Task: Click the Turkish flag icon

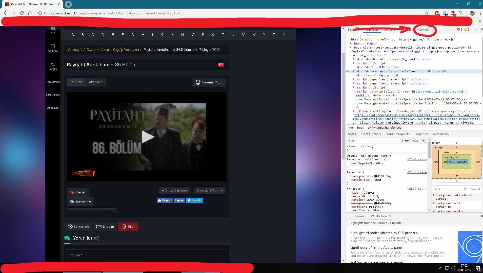Action: pyautogui.click(x=221, y=65)
